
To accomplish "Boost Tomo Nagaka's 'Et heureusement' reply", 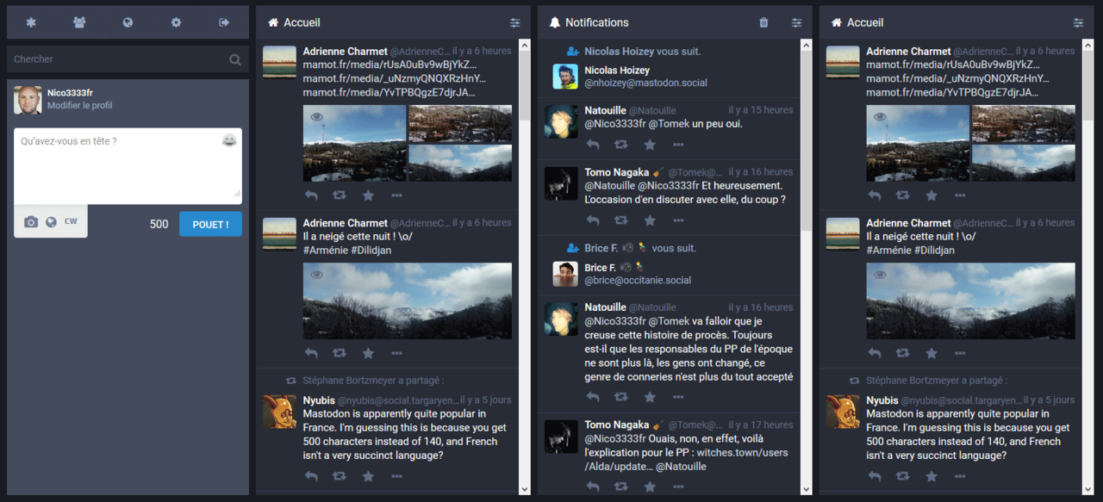I will point(620,220).
